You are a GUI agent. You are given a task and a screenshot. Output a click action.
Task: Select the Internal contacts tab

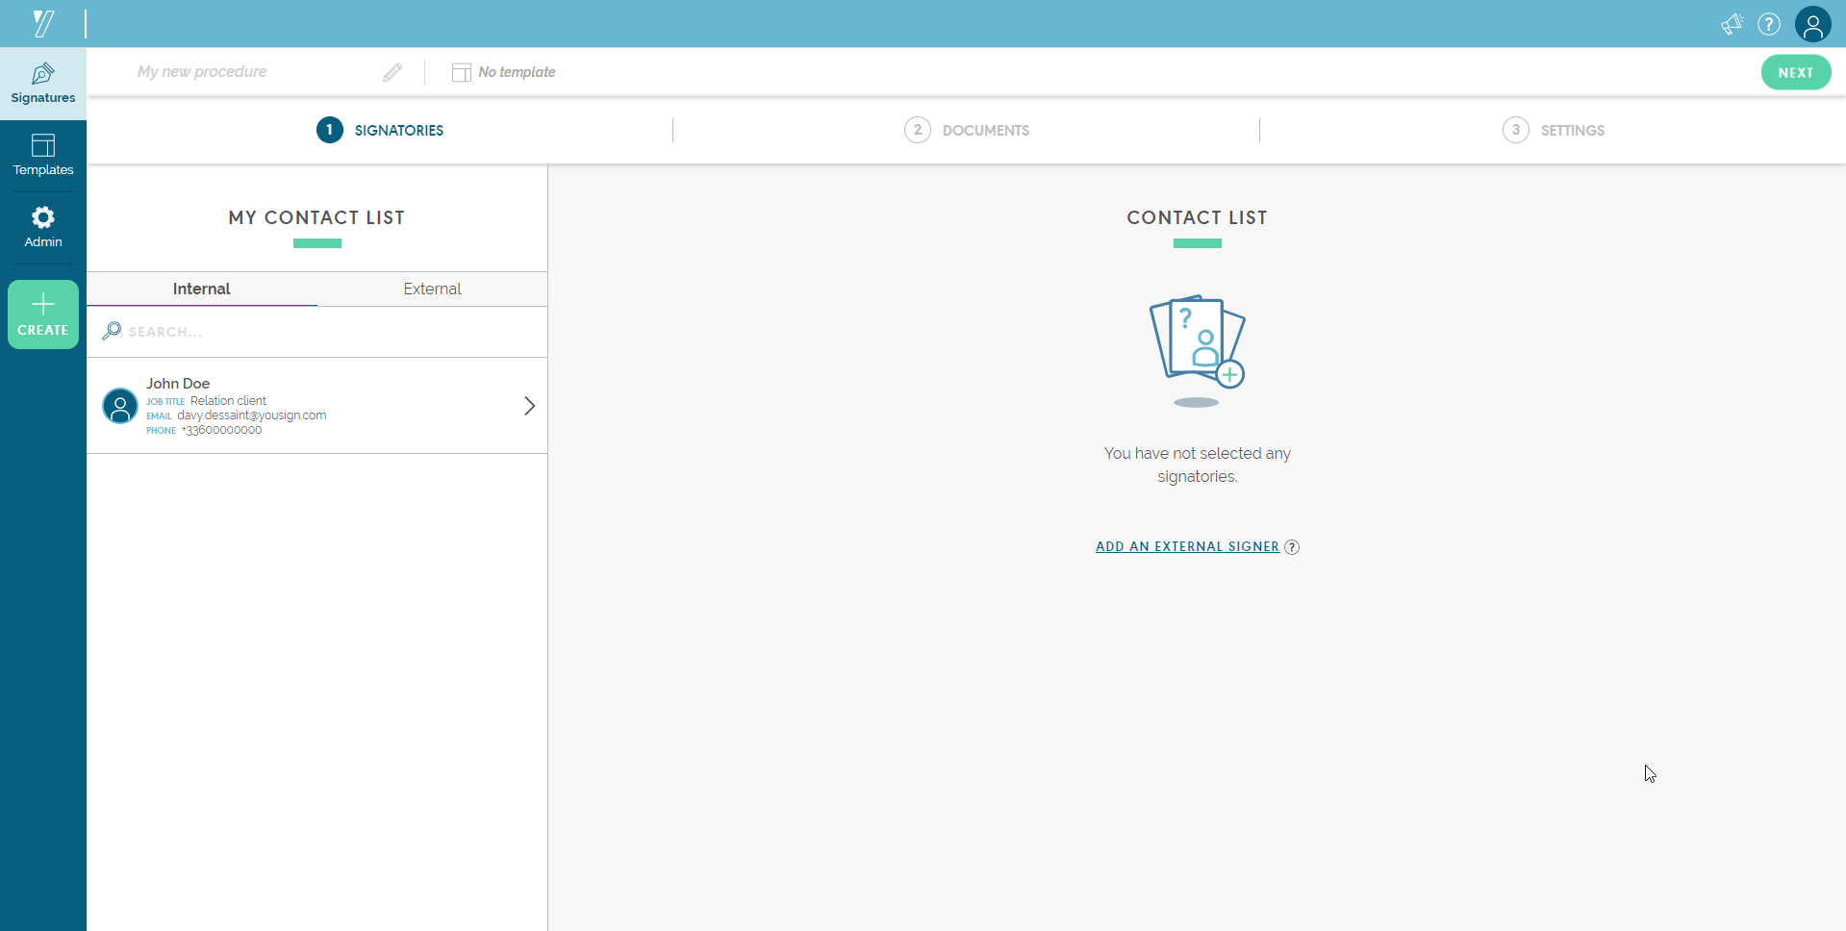coord(201,289)
